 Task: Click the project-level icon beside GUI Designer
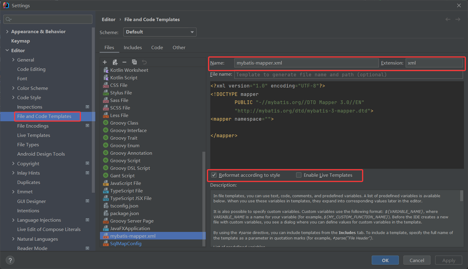click(87, 201)
